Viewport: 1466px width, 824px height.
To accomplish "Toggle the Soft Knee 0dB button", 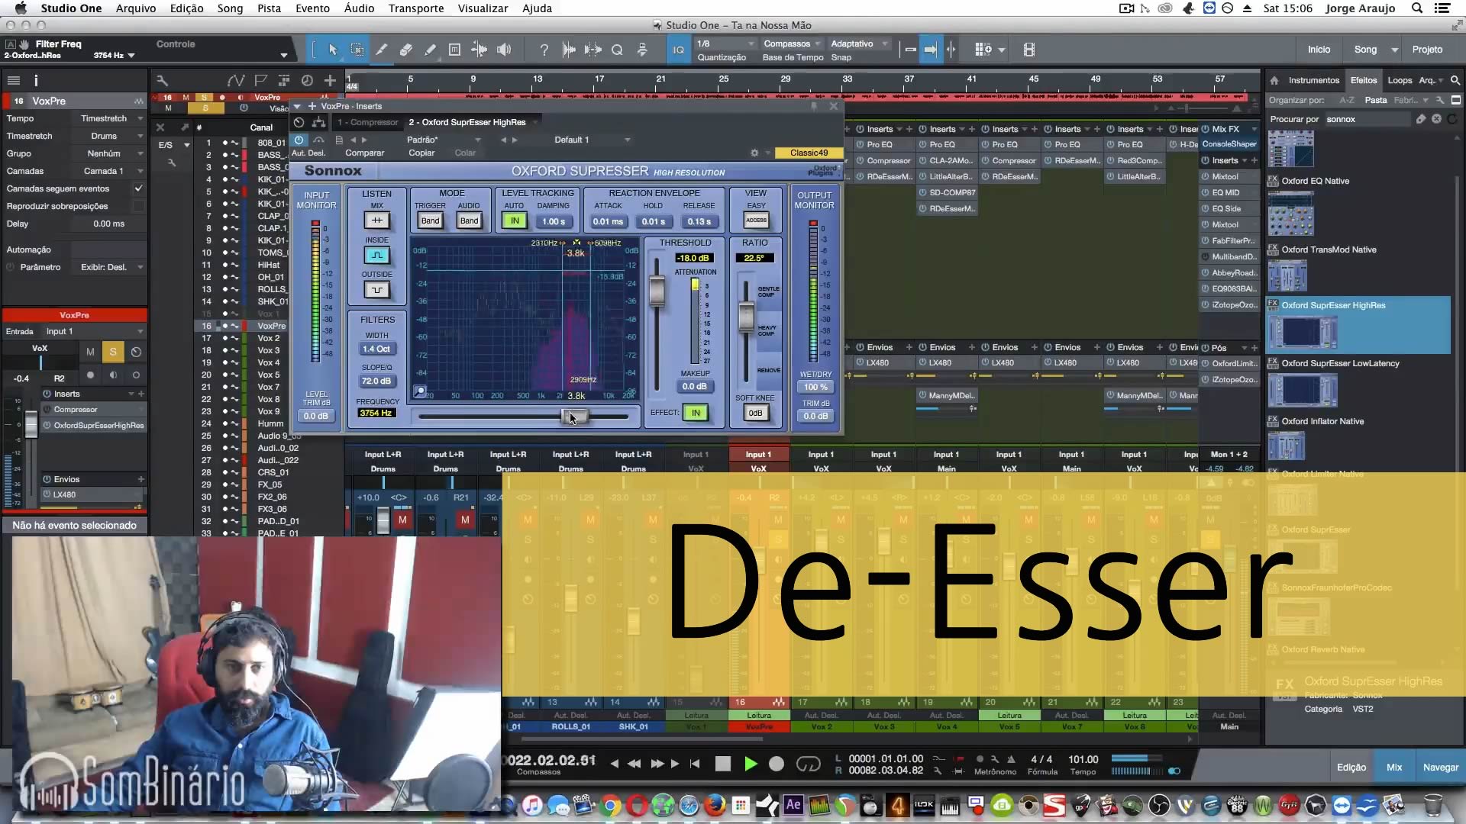I will pyautogui.click(x=755, y=413).
